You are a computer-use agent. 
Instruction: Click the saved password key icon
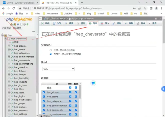pyautogui.click(x=134, y=8)
